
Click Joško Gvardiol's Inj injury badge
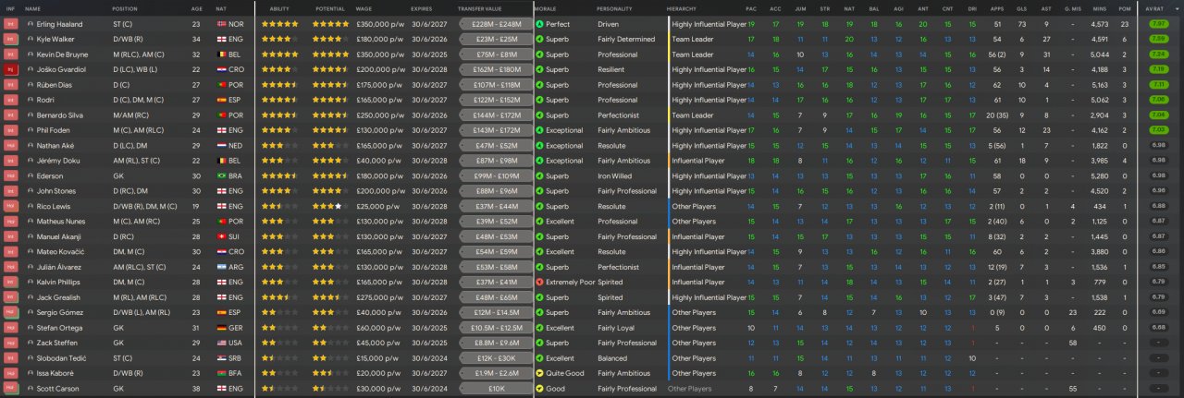pos(11,69)
